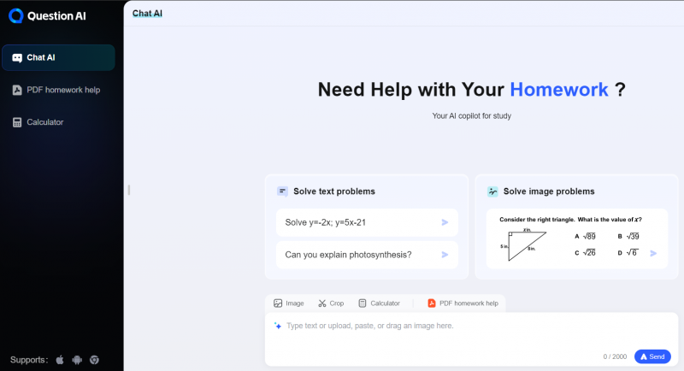The width and height of the screenshot is (684, 371).
Task: Click PDF homework help in the input toolbar
Action: coord(463,303)
